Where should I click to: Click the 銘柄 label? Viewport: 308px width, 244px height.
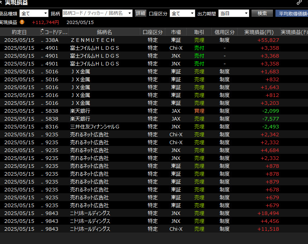tap(55, 14)
